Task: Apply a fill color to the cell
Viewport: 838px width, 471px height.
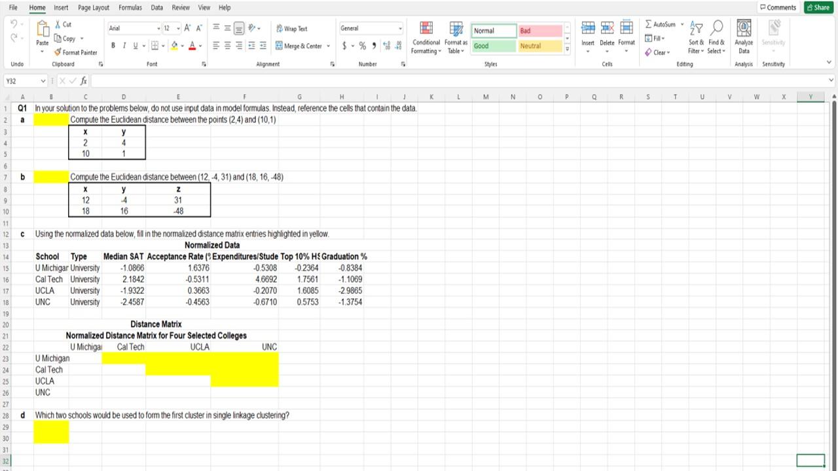Action: tap(175, 45)
